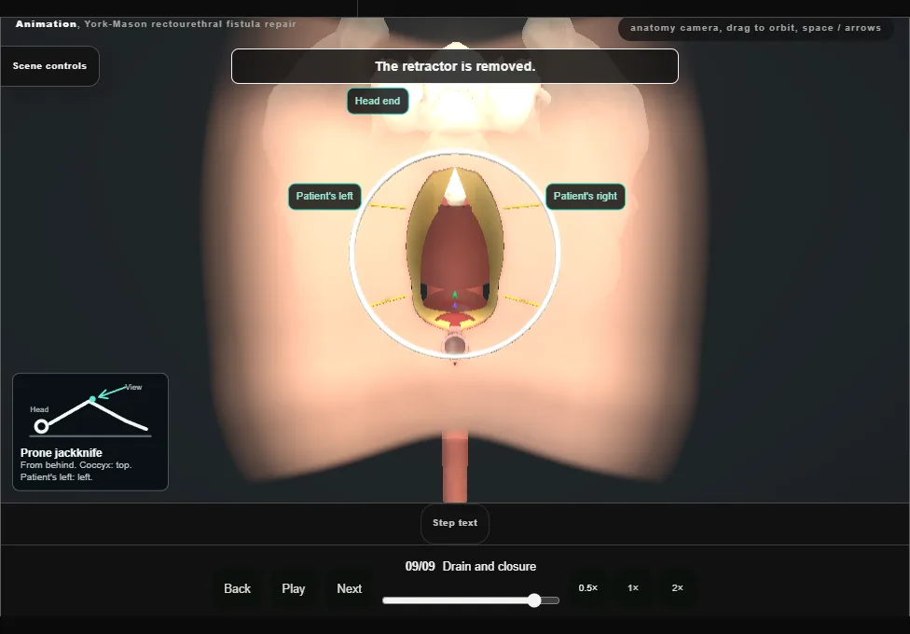Click the timeline progress slider handle
The height and width of the screenshot is (634, 910).
coord(534,600)
